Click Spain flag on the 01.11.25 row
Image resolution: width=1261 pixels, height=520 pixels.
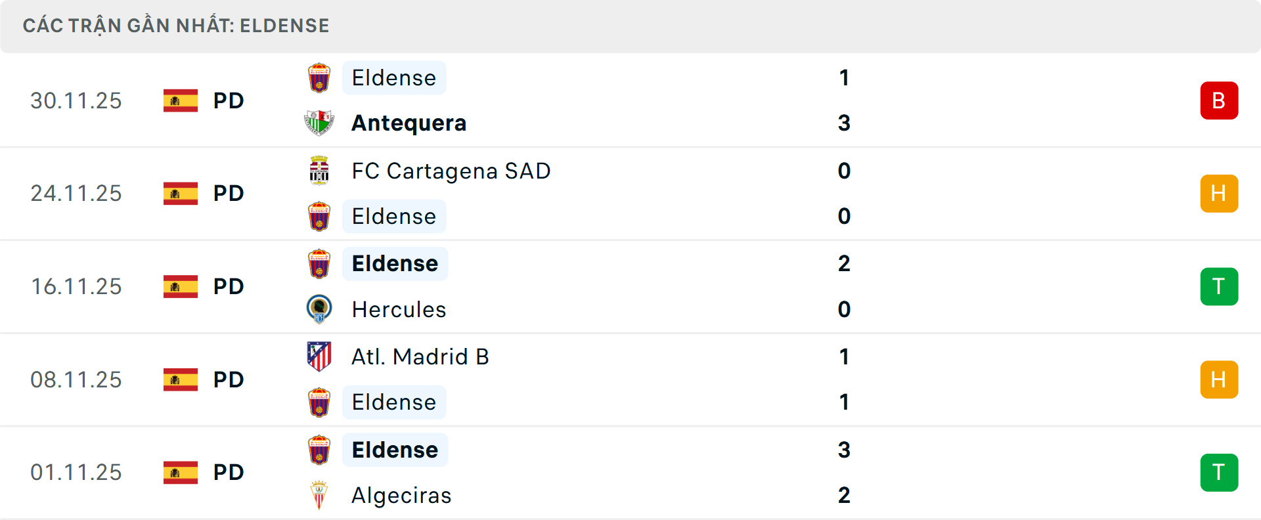pos(181,472)
